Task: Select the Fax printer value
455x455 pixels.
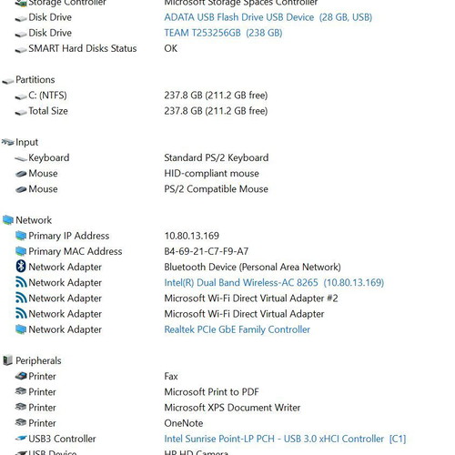Action: click(x=171, y=377)
